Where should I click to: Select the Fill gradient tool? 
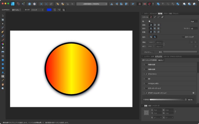(3, 44)
